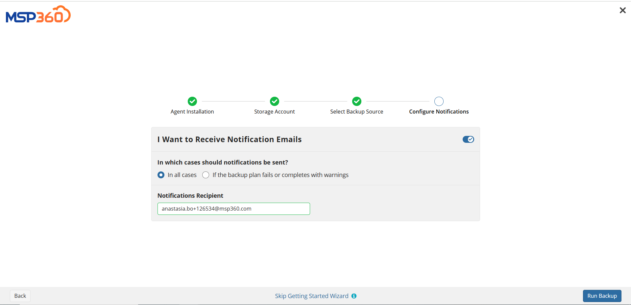
Task: Click the Back button
Action: tap(20, 296)
